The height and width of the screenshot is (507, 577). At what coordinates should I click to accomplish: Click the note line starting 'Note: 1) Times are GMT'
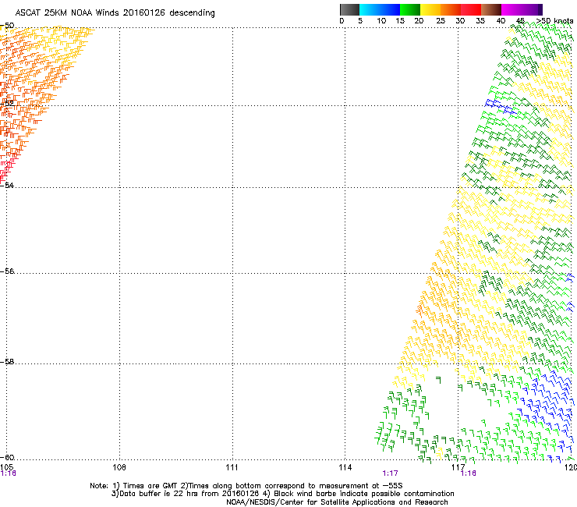(246, 486)
